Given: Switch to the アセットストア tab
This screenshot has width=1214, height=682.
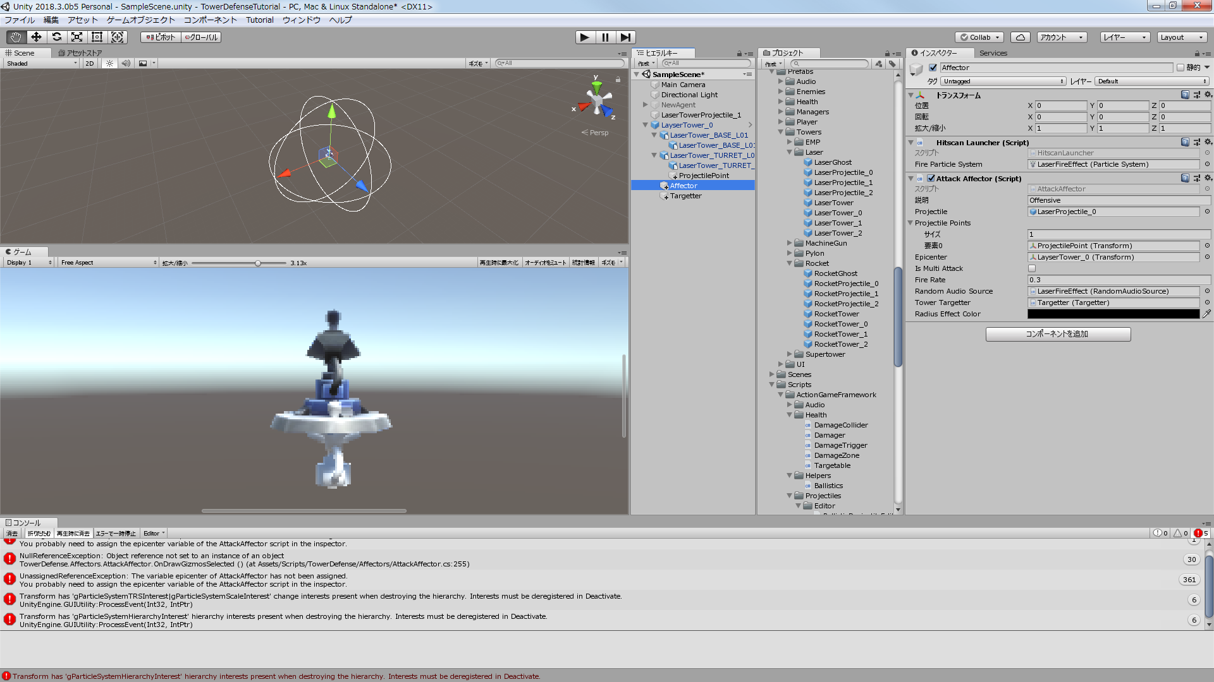Looking at the screenshot, I should point(80,53).
